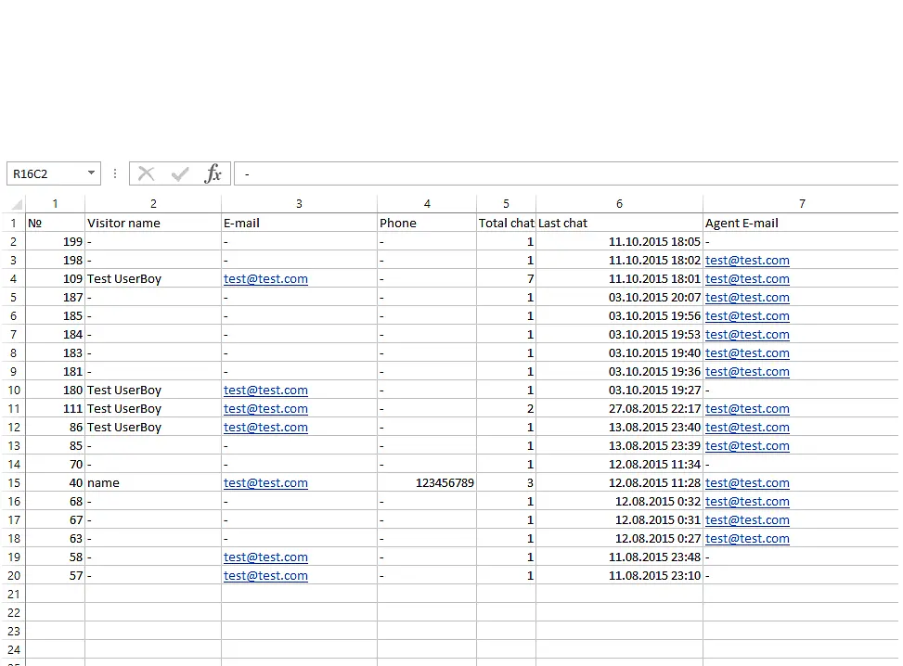Click the three-dot handle beside the Name Box
Image resolution: width=903 pixels, height=666 pixels.
[x=115, y=173]
